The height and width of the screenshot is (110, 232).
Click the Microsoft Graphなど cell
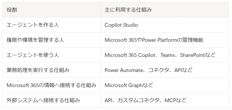coord(165,85)
